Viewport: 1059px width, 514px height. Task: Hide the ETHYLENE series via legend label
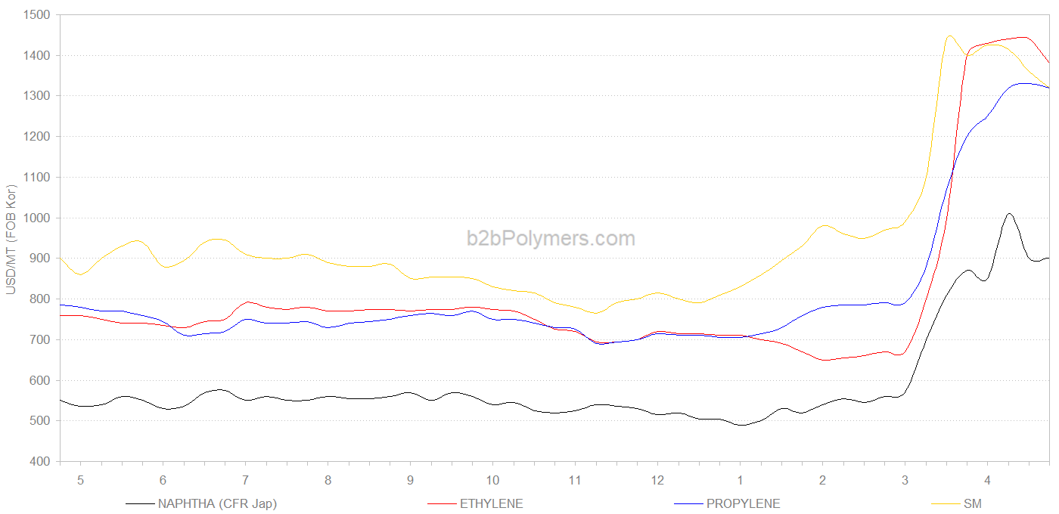[491, 503]
